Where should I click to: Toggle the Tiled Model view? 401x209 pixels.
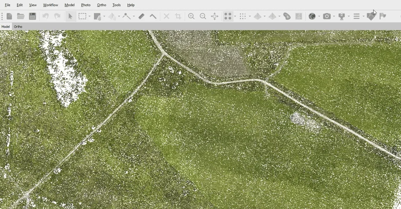click(x=272, y=17)
